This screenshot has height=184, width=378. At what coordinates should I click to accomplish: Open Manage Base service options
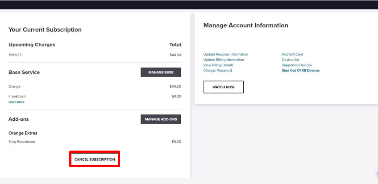(161, 72)
